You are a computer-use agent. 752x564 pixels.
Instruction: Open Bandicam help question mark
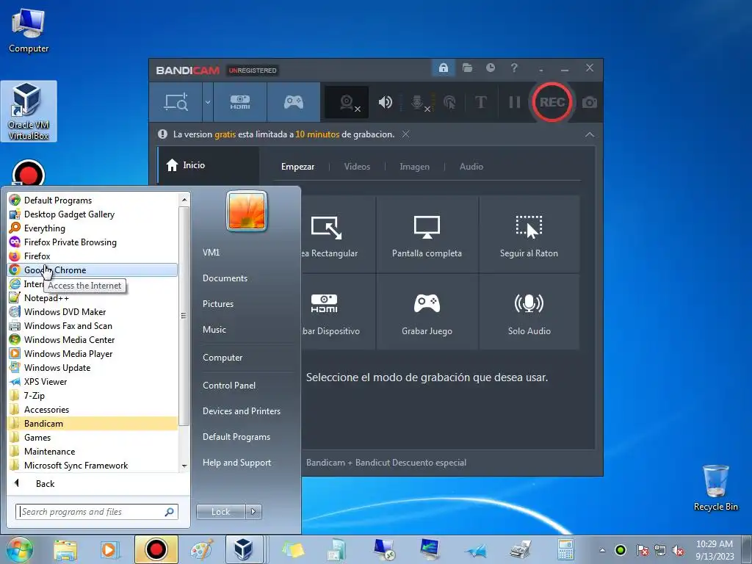click(x=514, y=68)
